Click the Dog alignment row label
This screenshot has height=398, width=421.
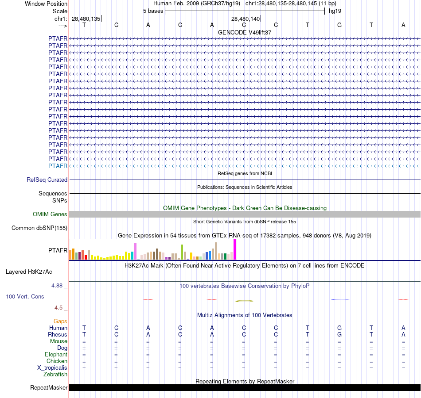(x=62, y=348)
